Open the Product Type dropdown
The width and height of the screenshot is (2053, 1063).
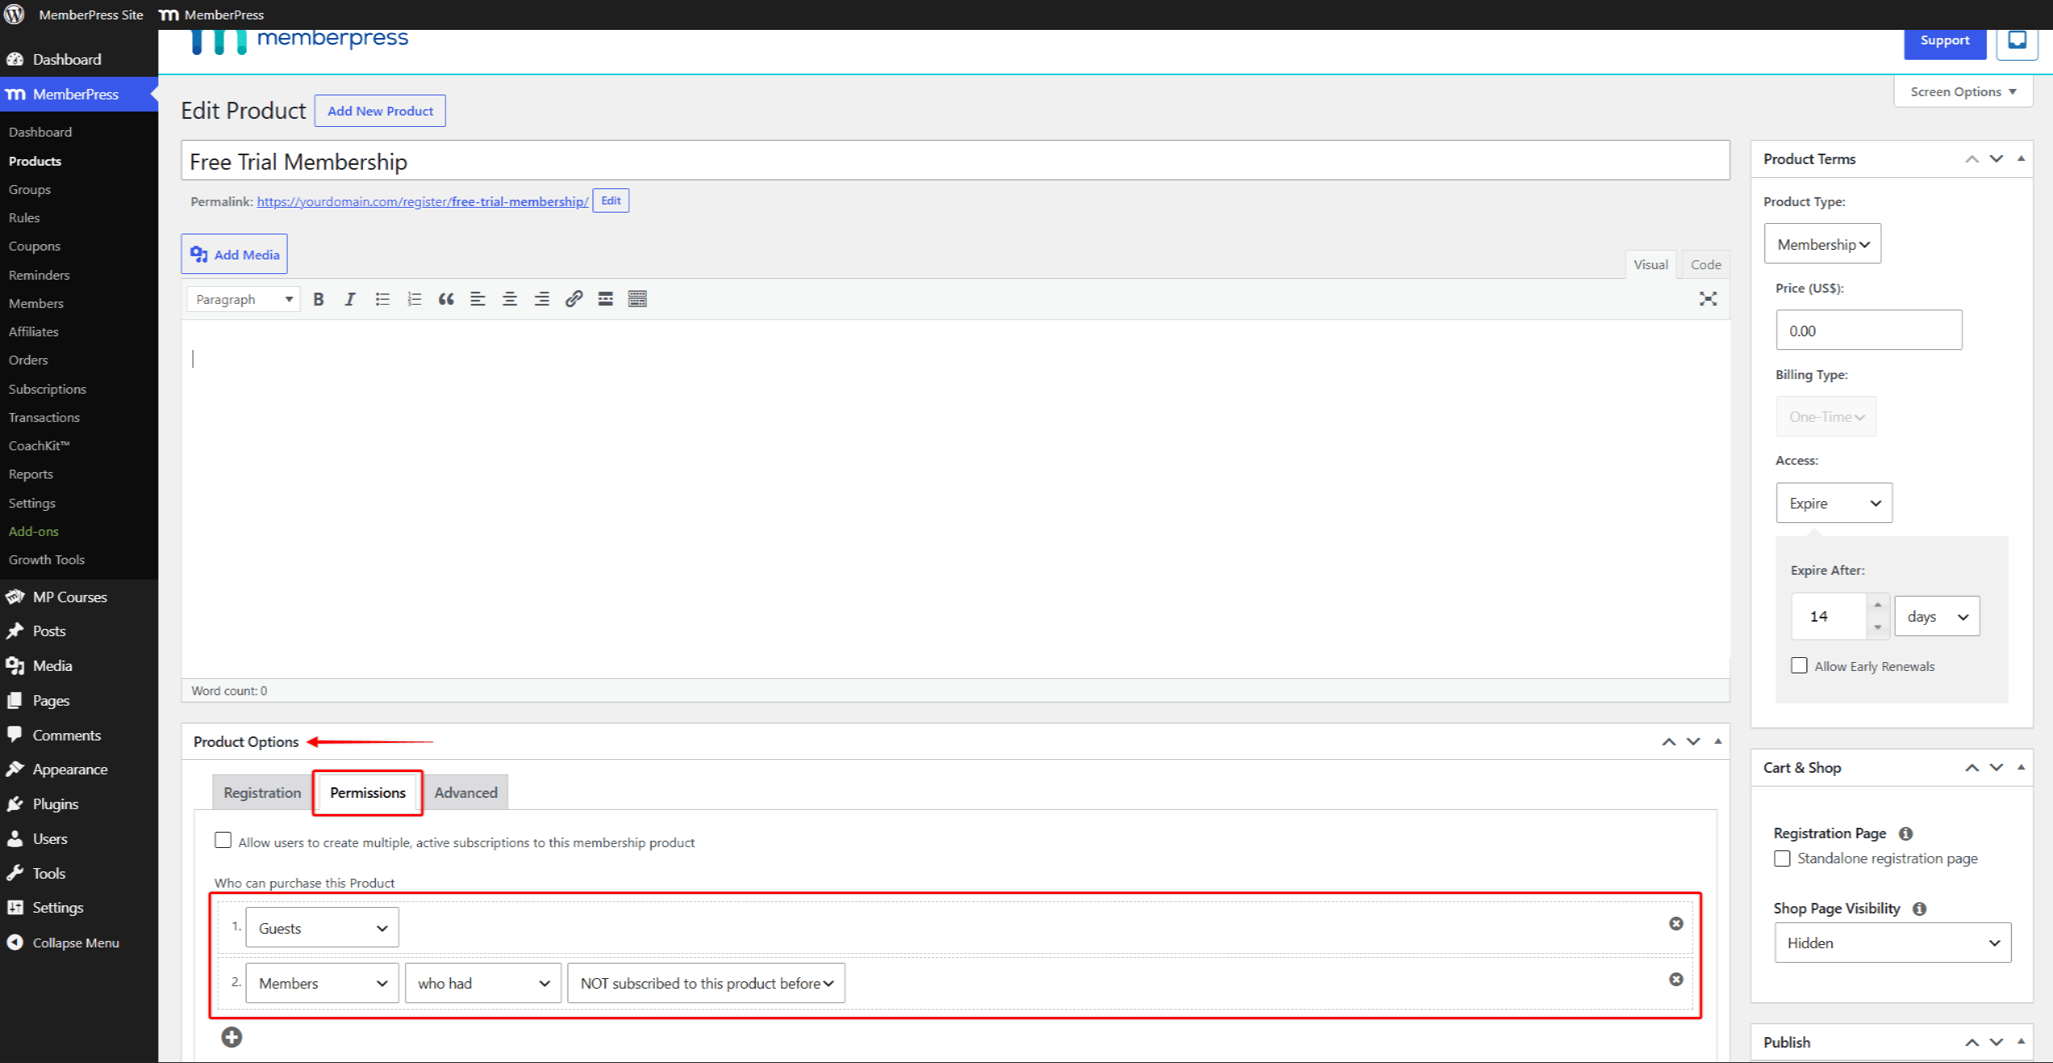(x=1823, y=244)
